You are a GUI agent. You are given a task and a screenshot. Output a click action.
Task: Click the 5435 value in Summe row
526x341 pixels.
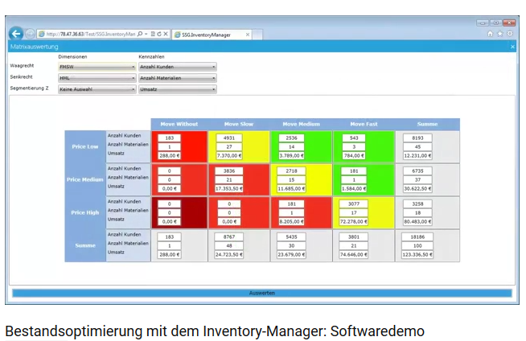pyautogui.click(x=291, y=236)
